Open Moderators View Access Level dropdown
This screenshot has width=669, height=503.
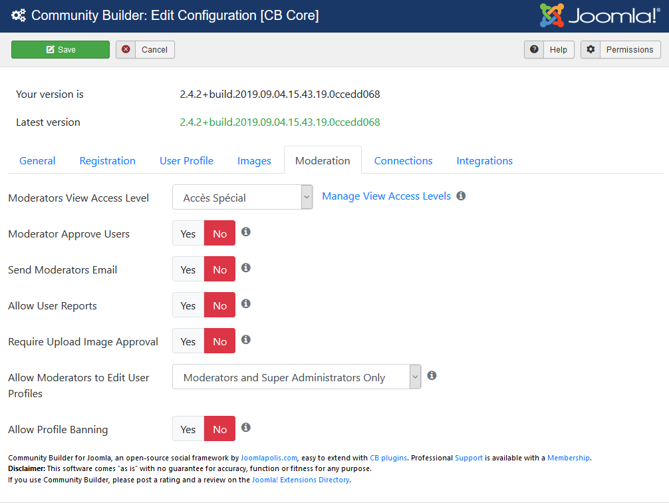tap(242, 197)
